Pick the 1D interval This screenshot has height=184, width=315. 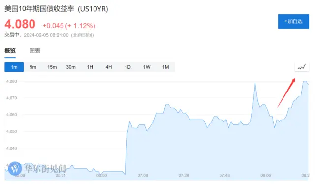(x=128, y=67)
